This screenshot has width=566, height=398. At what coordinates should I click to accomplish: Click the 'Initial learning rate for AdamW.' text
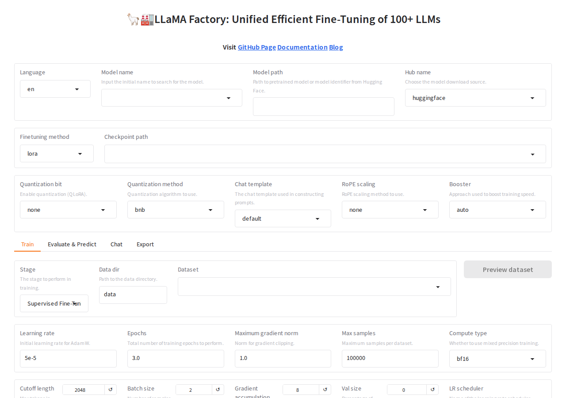[x=55, y=343]
